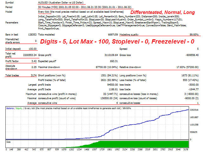Click the Total net profit value 2200553.24
The height and width of the screenshot is (152, 203).
[30, 55]
